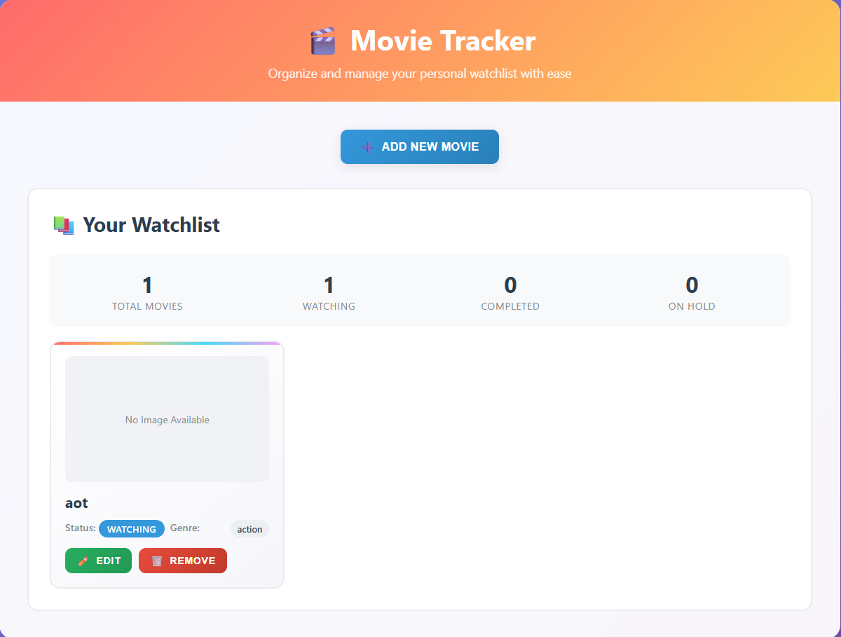Click the aot movie title
This screenshot has width=841, height=637.
[x=76, y=503]
